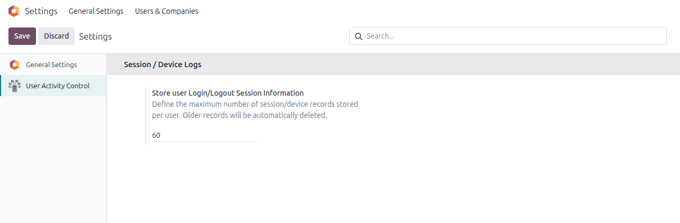Save the settings changes
This screenshot has width=680, height=223.
22,36
